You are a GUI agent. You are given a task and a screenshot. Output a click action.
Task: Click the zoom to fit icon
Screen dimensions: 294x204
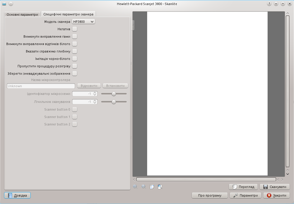160,187
